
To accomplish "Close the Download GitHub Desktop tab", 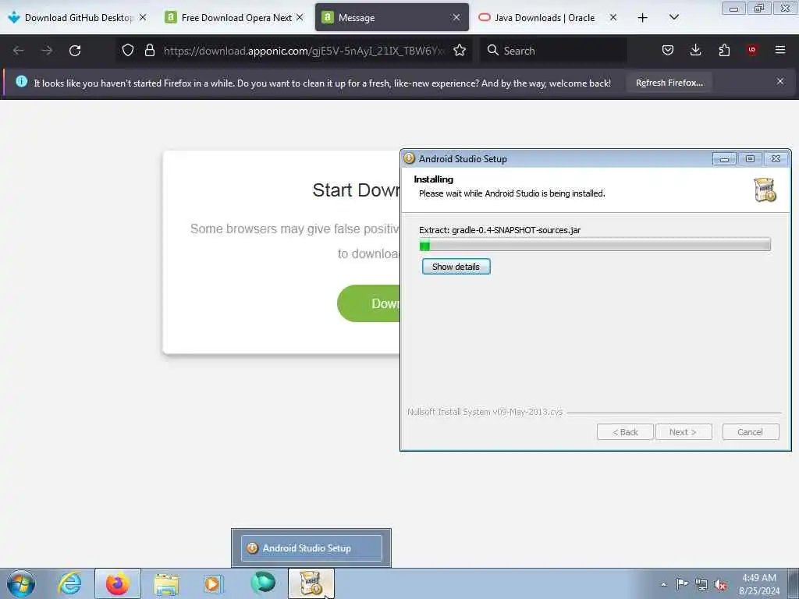I will 143,17.
